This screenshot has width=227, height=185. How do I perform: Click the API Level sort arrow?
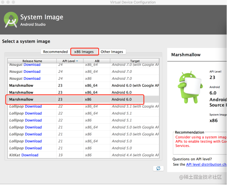tap(77, 61)
